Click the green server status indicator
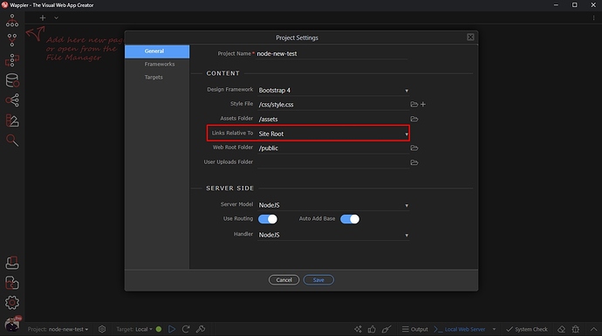Viewport: 602px width, 336px height. 159,329
